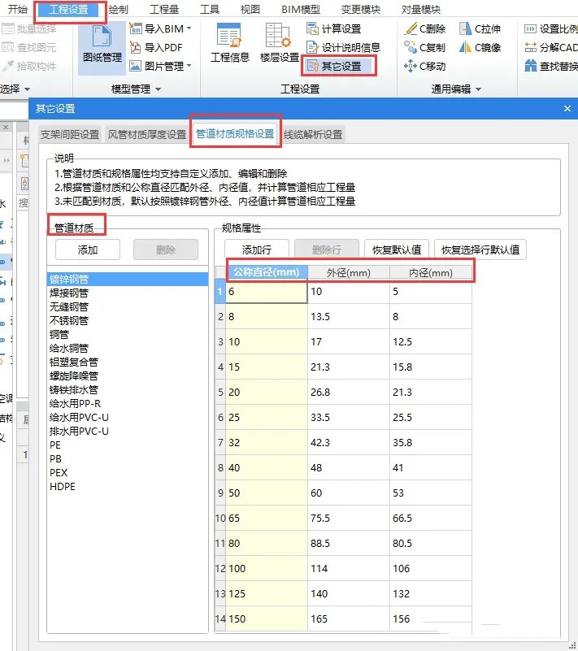Select 无缝钢管 in material list

click(x=69, y=307)
